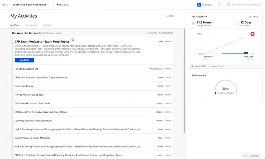
Task: Select the My Plan tab
Action: pos(14,25)
